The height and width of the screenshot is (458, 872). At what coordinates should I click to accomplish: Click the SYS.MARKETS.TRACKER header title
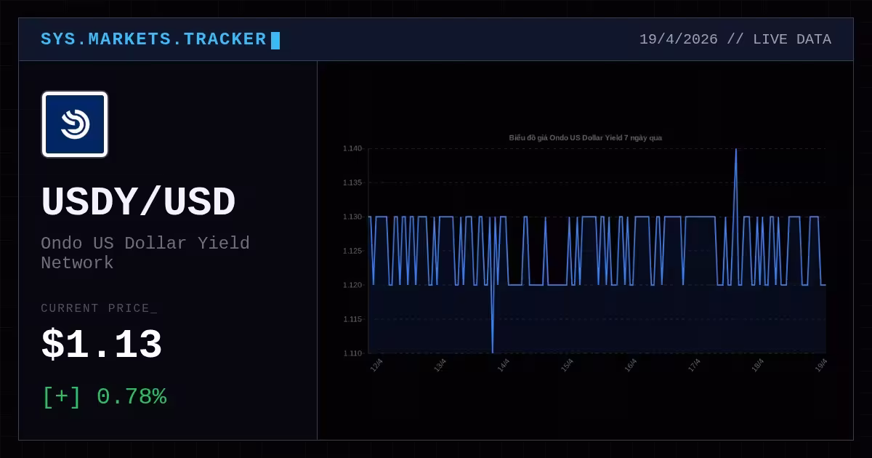point(153,39)
